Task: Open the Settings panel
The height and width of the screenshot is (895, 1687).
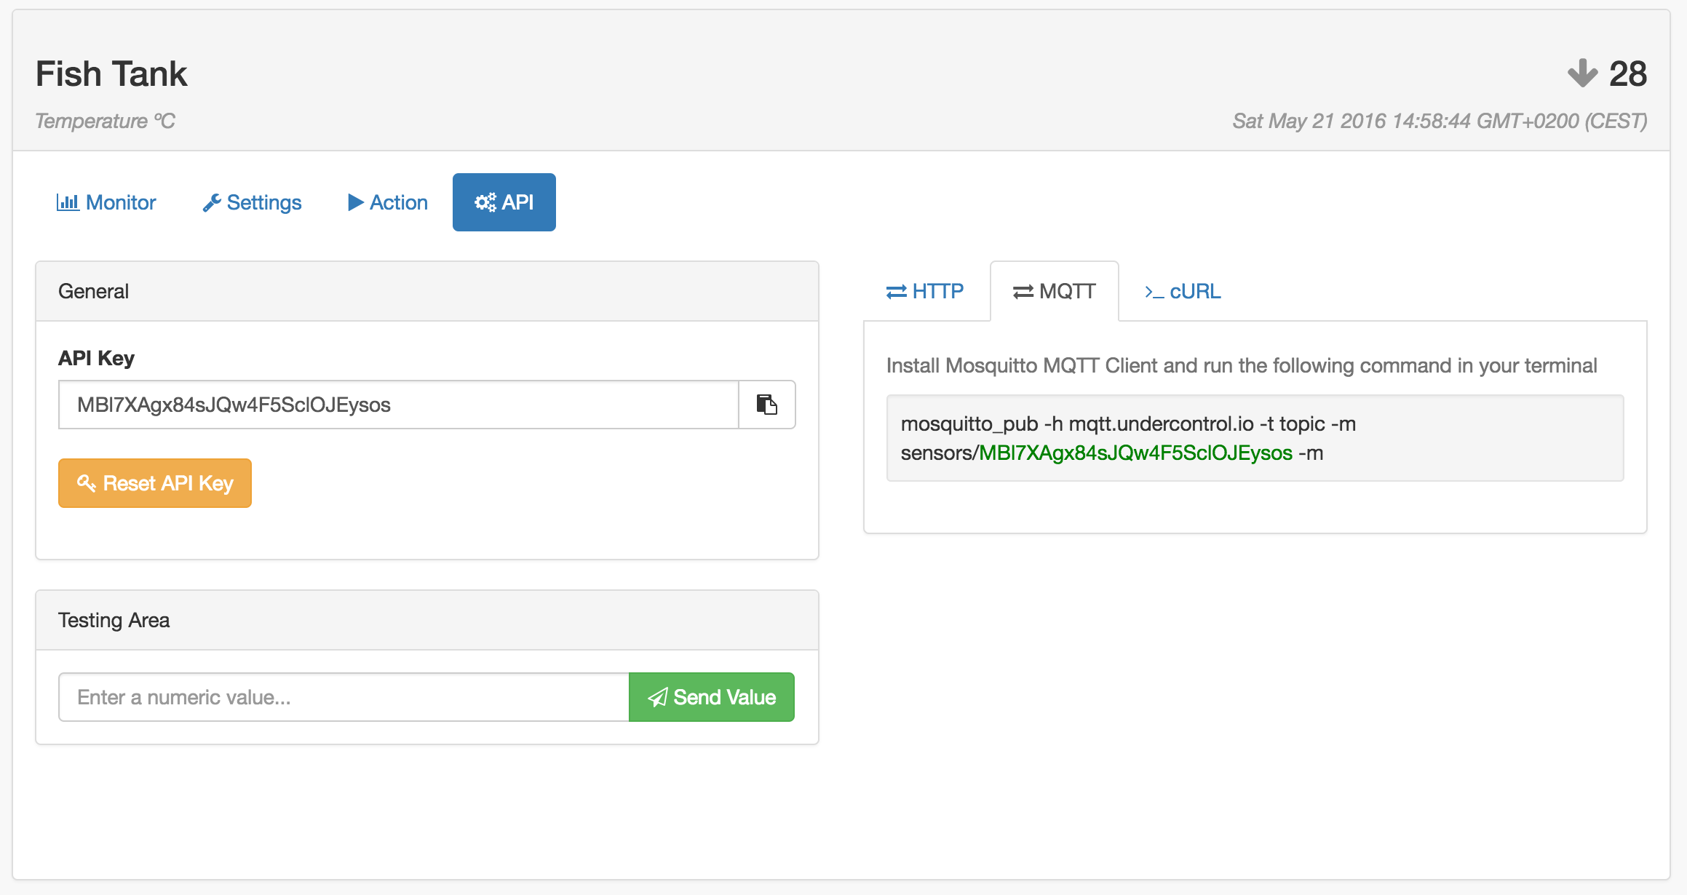Action: coord(251,202)
